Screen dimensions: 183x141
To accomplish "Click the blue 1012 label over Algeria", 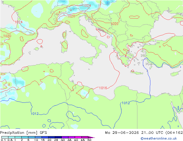I will 35,114.
